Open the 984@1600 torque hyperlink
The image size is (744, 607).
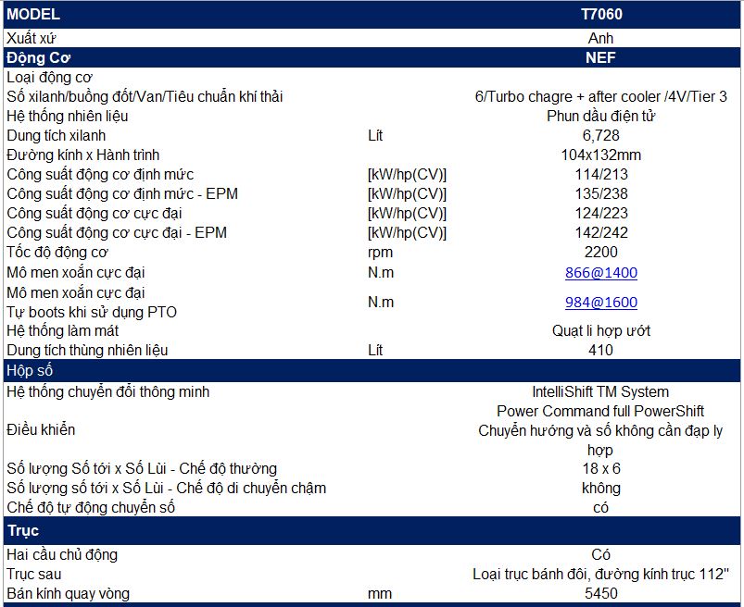coord(600,303)
